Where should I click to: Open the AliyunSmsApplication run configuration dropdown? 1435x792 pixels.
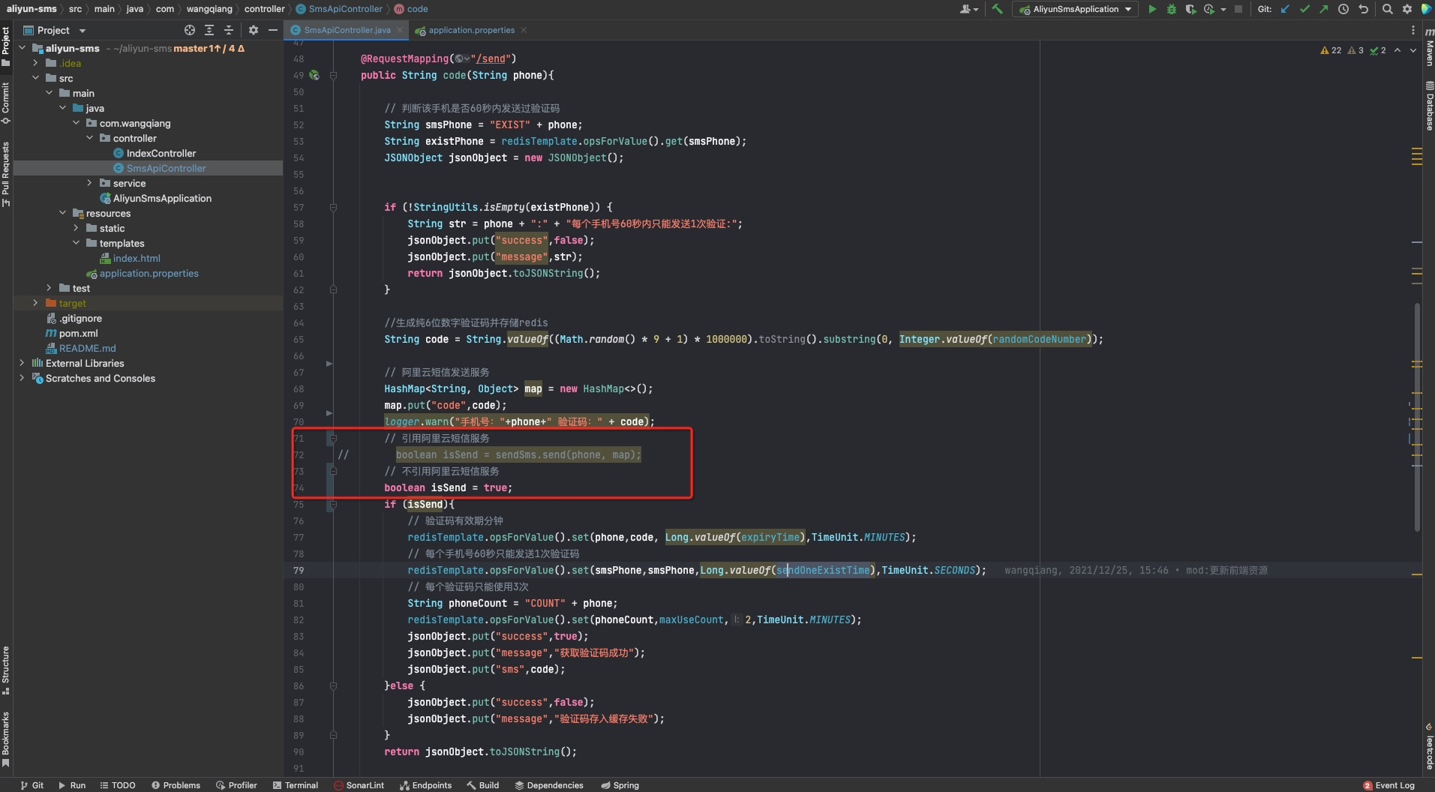click(x=1075, y=9)
